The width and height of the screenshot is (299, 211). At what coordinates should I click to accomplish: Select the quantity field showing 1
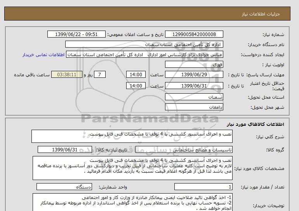coord(203,187)
